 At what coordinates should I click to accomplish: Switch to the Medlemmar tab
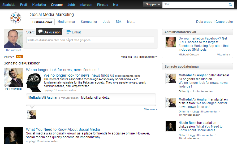coord(66,22)
